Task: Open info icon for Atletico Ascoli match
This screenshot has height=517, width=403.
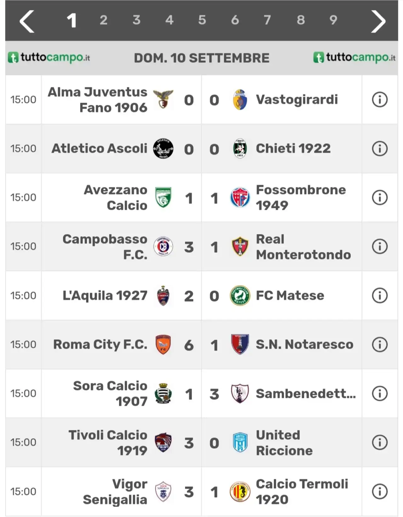Action: (x=380, y=148)
